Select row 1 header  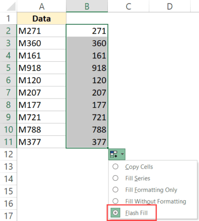(8, 19)
